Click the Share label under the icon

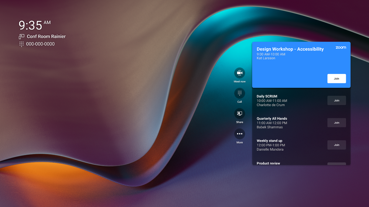[x=240, y=122]
